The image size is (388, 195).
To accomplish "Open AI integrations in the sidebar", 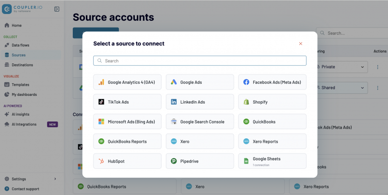I will click(24, 124).
